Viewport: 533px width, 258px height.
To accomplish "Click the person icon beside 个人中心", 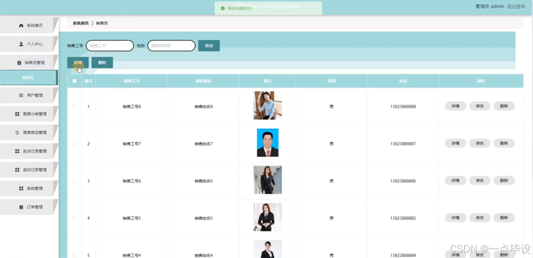I will 21,44.
